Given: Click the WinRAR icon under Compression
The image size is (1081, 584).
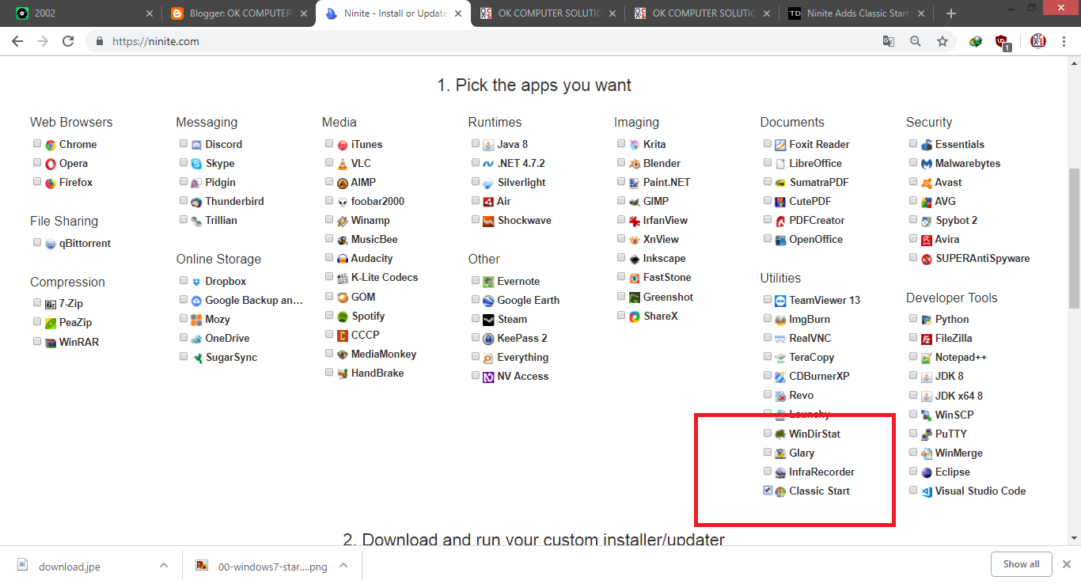Looking at the screenshot, I should [51, 343].
